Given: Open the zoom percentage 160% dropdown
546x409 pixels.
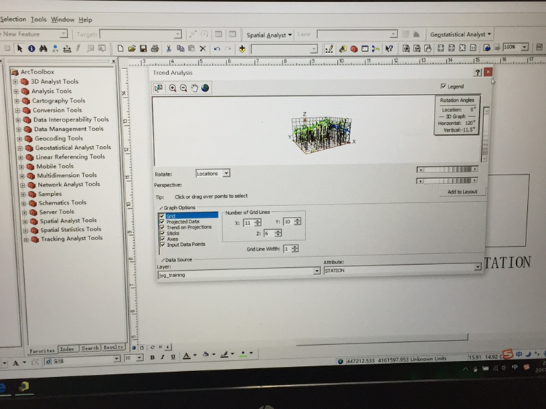Looking at the screenshot, I should (524, 47).
